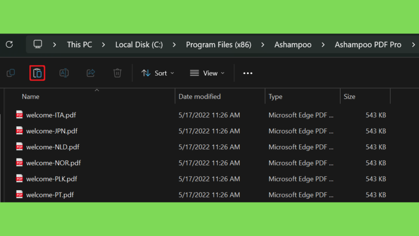
Task: Select the welcome-JPN.pdf file
Action: tap(52, 131)
